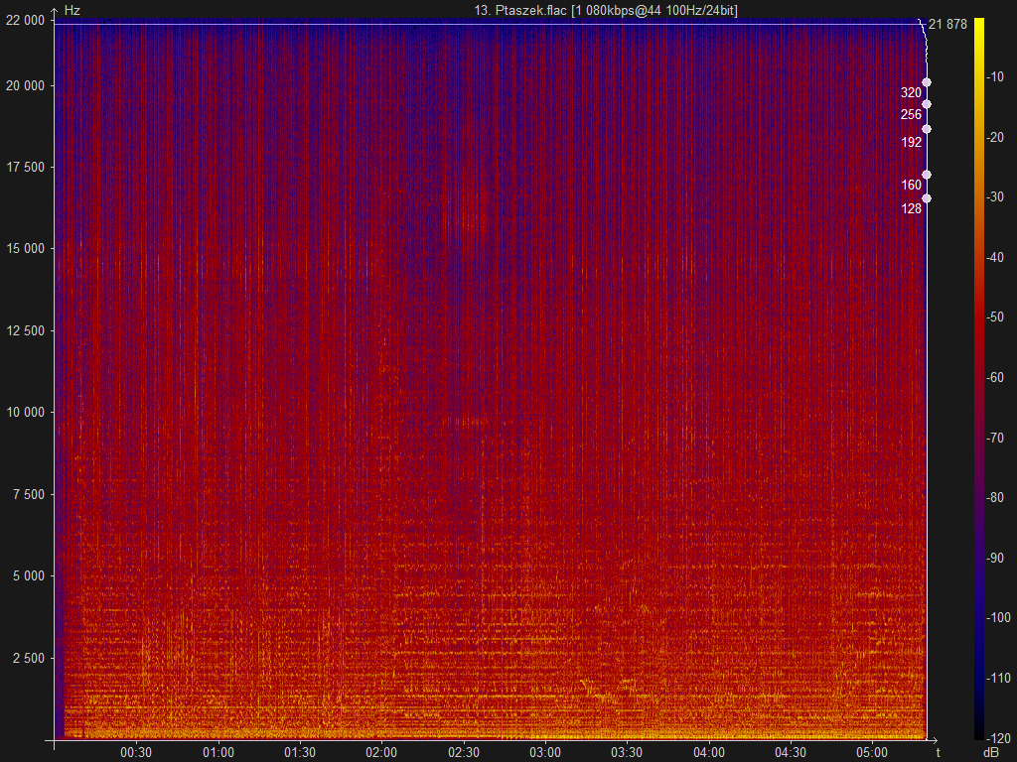Viewport: 1017px width, 762px height.
Task: Click the 2 500 frequency axis label
Action: coord(29,659)
